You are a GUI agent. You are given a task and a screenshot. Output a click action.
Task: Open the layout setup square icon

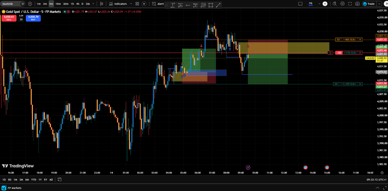pyautogui.click(x=300, y=4)
